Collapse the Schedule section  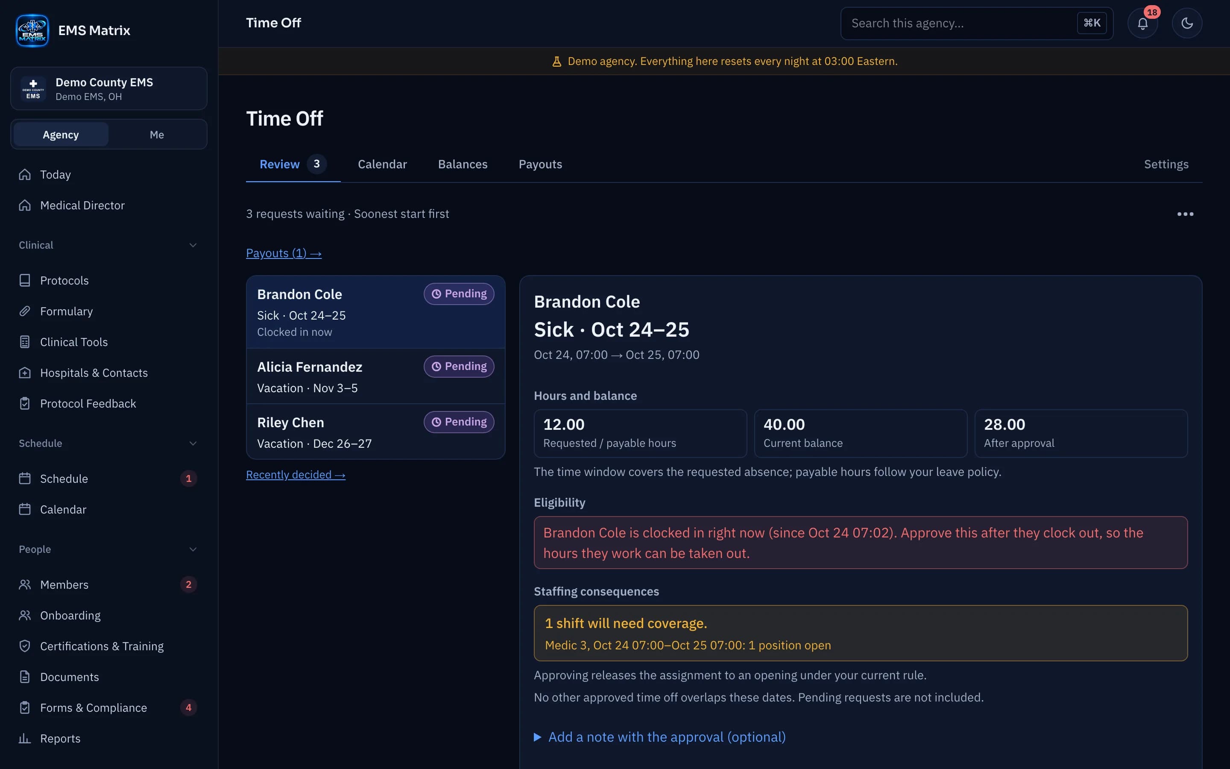pos(108,443)
